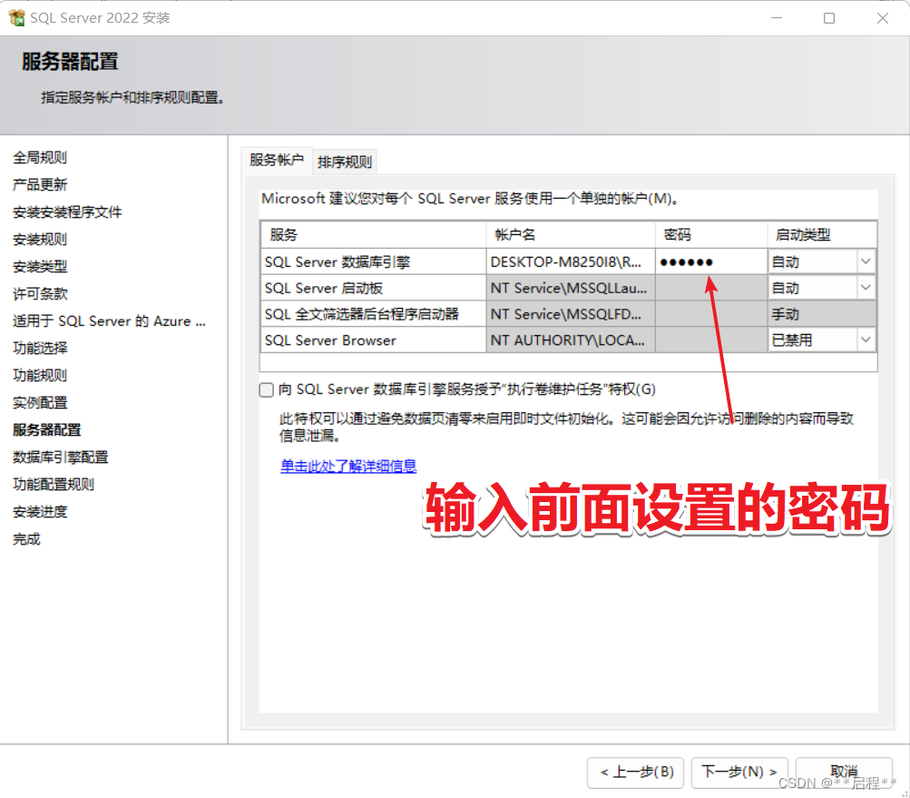Click the 帐户名 column header
Screen dimensions: 910x798
pos(571,234)
